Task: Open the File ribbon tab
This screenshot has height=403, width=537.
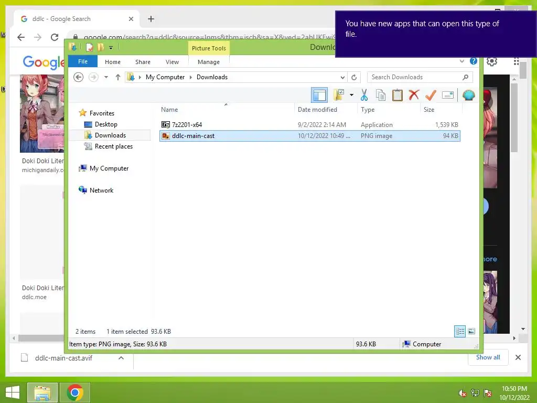Action: coord(82,62)
